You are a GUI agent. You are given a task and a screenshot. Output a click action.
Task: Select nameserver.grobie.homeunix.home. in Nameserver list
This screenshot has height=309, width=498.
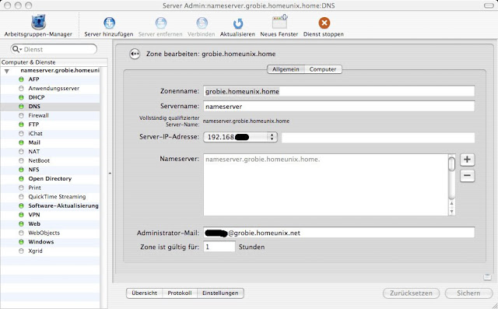(x=262, y=160)
